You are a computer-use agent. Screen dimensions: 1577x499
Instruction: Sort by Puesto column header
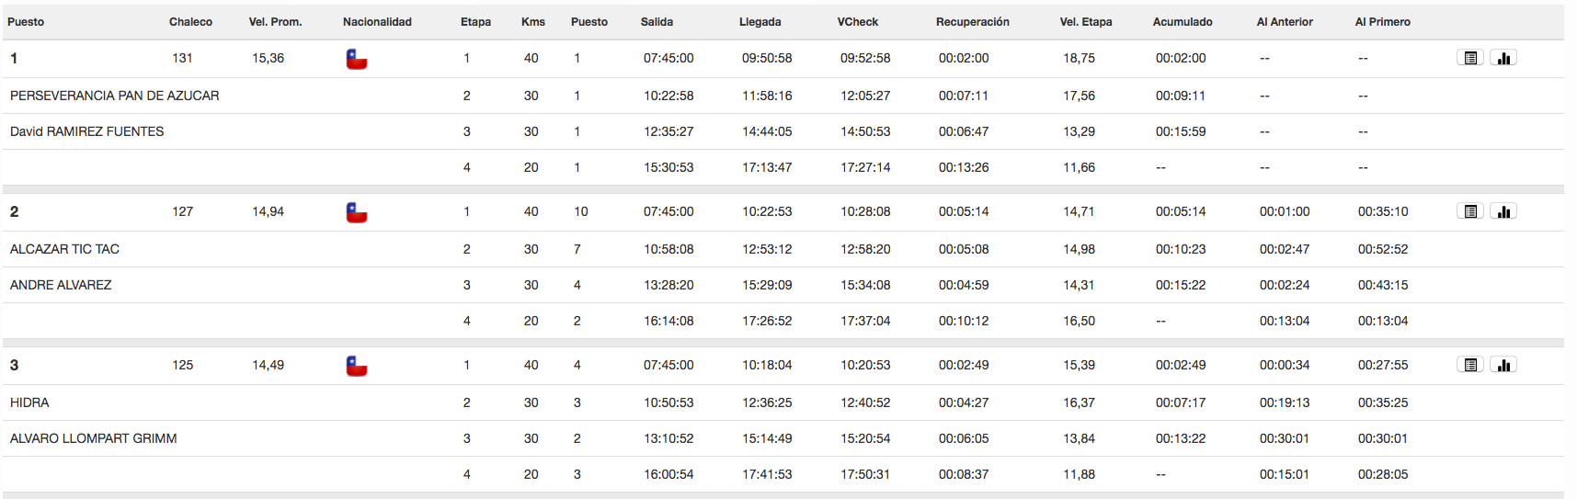26,22
